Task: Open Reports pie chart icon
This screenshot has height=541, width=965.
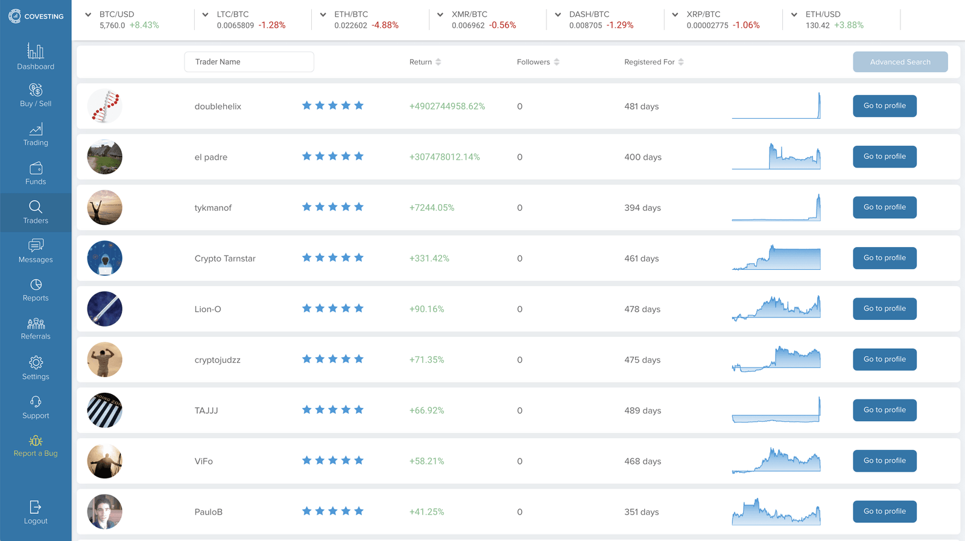Action: pyautogui.click(x=36, y=285)
